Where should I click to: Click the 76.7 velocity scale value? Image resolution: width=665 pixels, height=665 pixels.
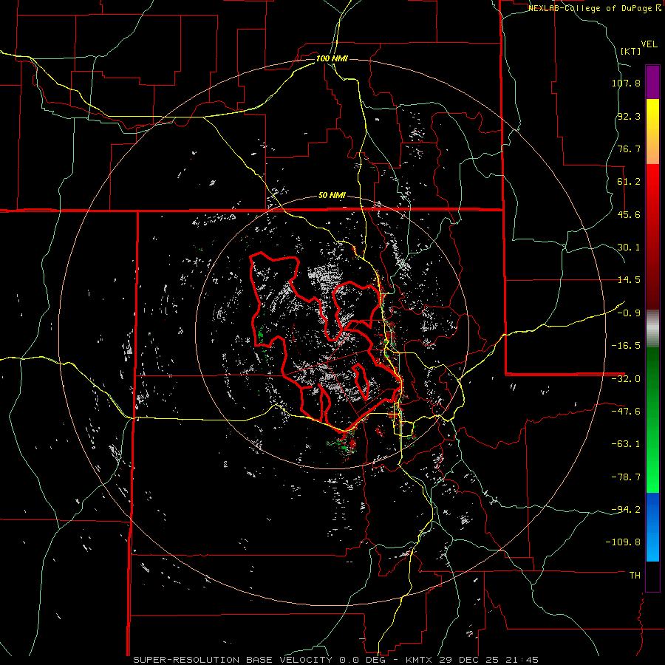(629, 149)
